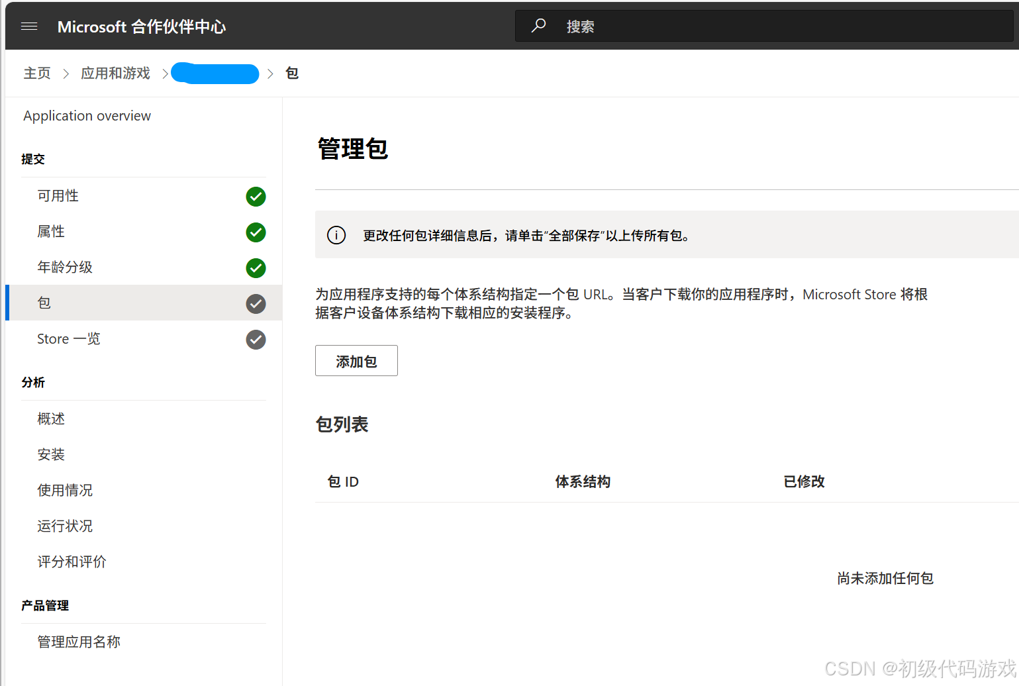
Task: Click chevron after 主页 breadcrumb
Action: pos(66,73)
